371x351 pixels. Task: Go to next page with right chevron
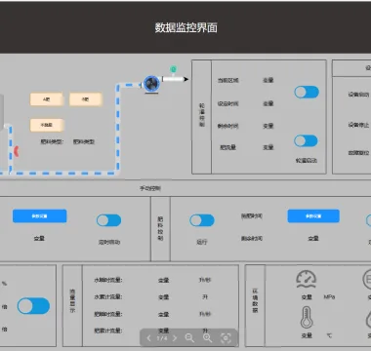pos(175,338)
